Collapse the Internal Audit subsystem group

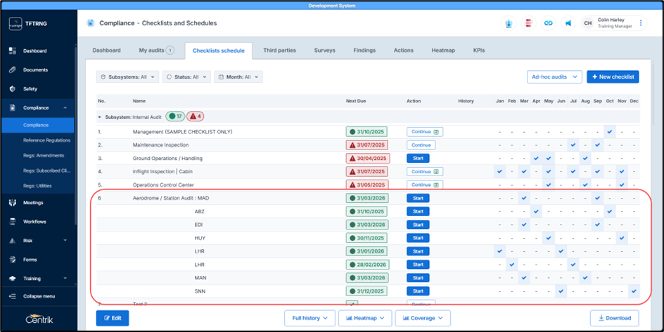coord(100,117)
